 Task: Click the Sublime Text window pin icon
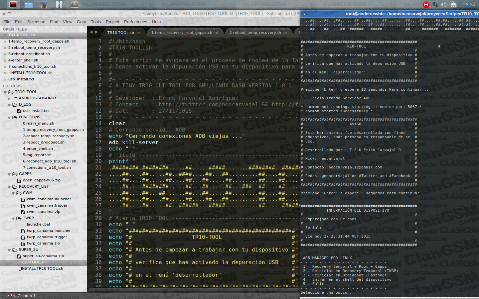[4, 14]
